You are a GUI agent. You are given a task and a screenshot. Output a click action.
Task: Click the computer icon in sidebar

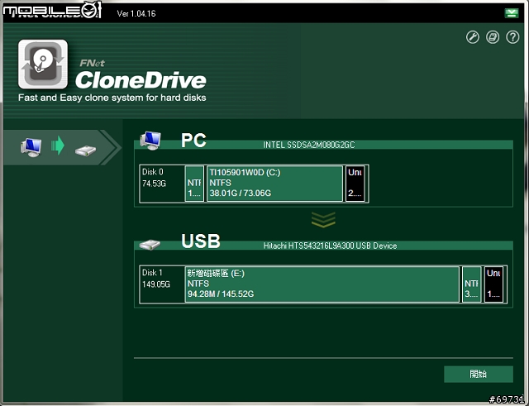tap(31, 147)
